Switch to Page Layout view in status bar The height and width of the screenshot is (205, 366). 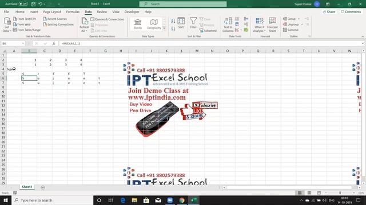pos(309,192)
